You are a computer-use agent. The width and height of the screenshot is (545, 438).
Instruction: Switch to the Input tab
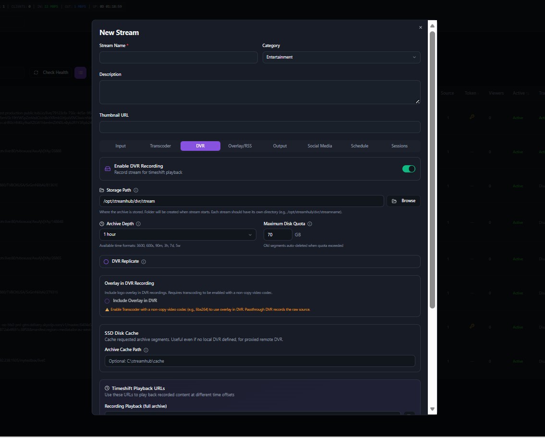(121, 146)
